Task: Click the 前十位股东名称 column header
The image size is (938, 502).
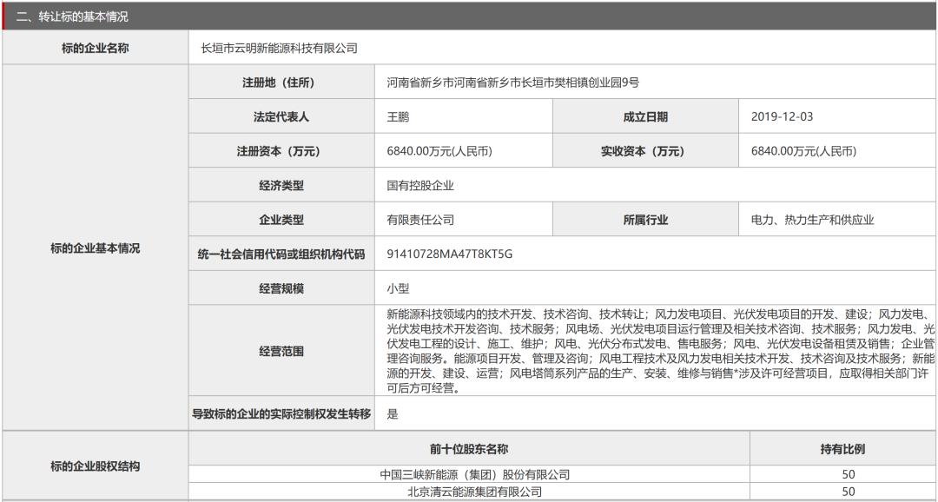Action: [x=469, y=449]
